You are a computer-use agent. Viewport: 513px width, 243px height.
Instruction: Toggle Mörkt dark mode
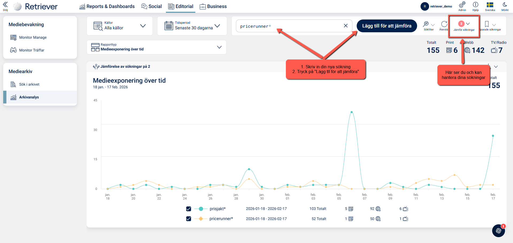tap(505, 6)
